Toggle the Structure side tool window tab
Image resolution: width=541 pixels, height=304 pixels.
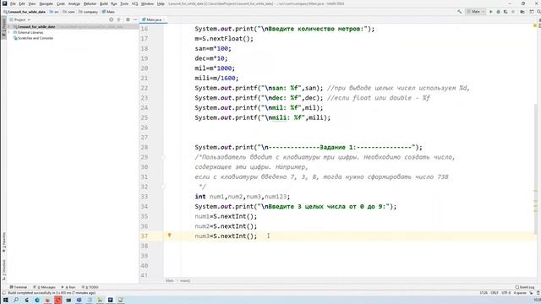[3, 270]
